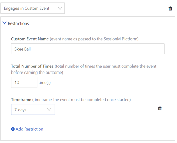This screenshot has height=143, width=177.
Task: Click the Restrictions header title
Action: click(x=18, y=23)
